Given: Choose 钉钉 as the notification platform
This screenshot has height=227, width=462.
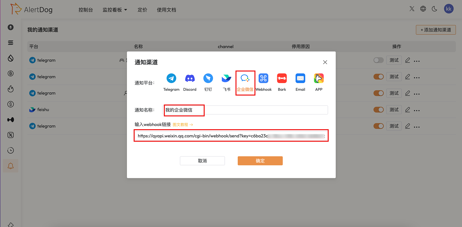Looking at the screenshot, I should [x=208, y=78].
